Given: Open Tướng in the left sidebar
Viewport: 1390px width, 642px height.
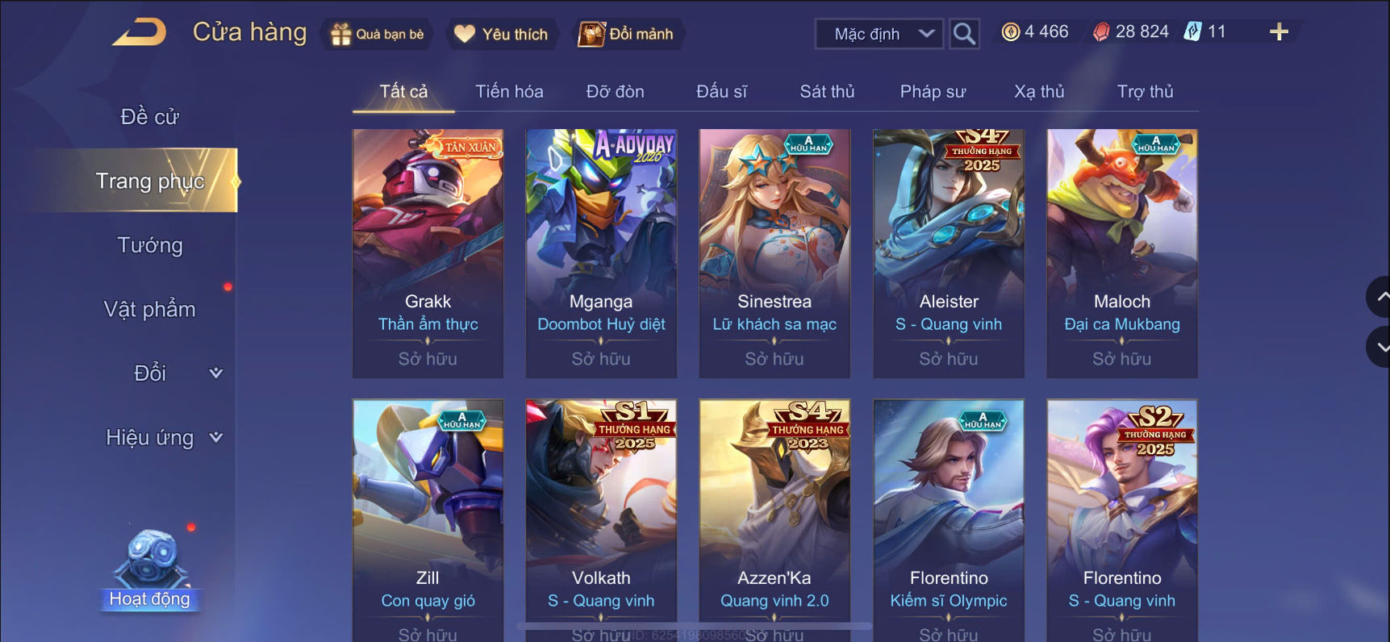Looking at the screenshot, I should (150, 245).
